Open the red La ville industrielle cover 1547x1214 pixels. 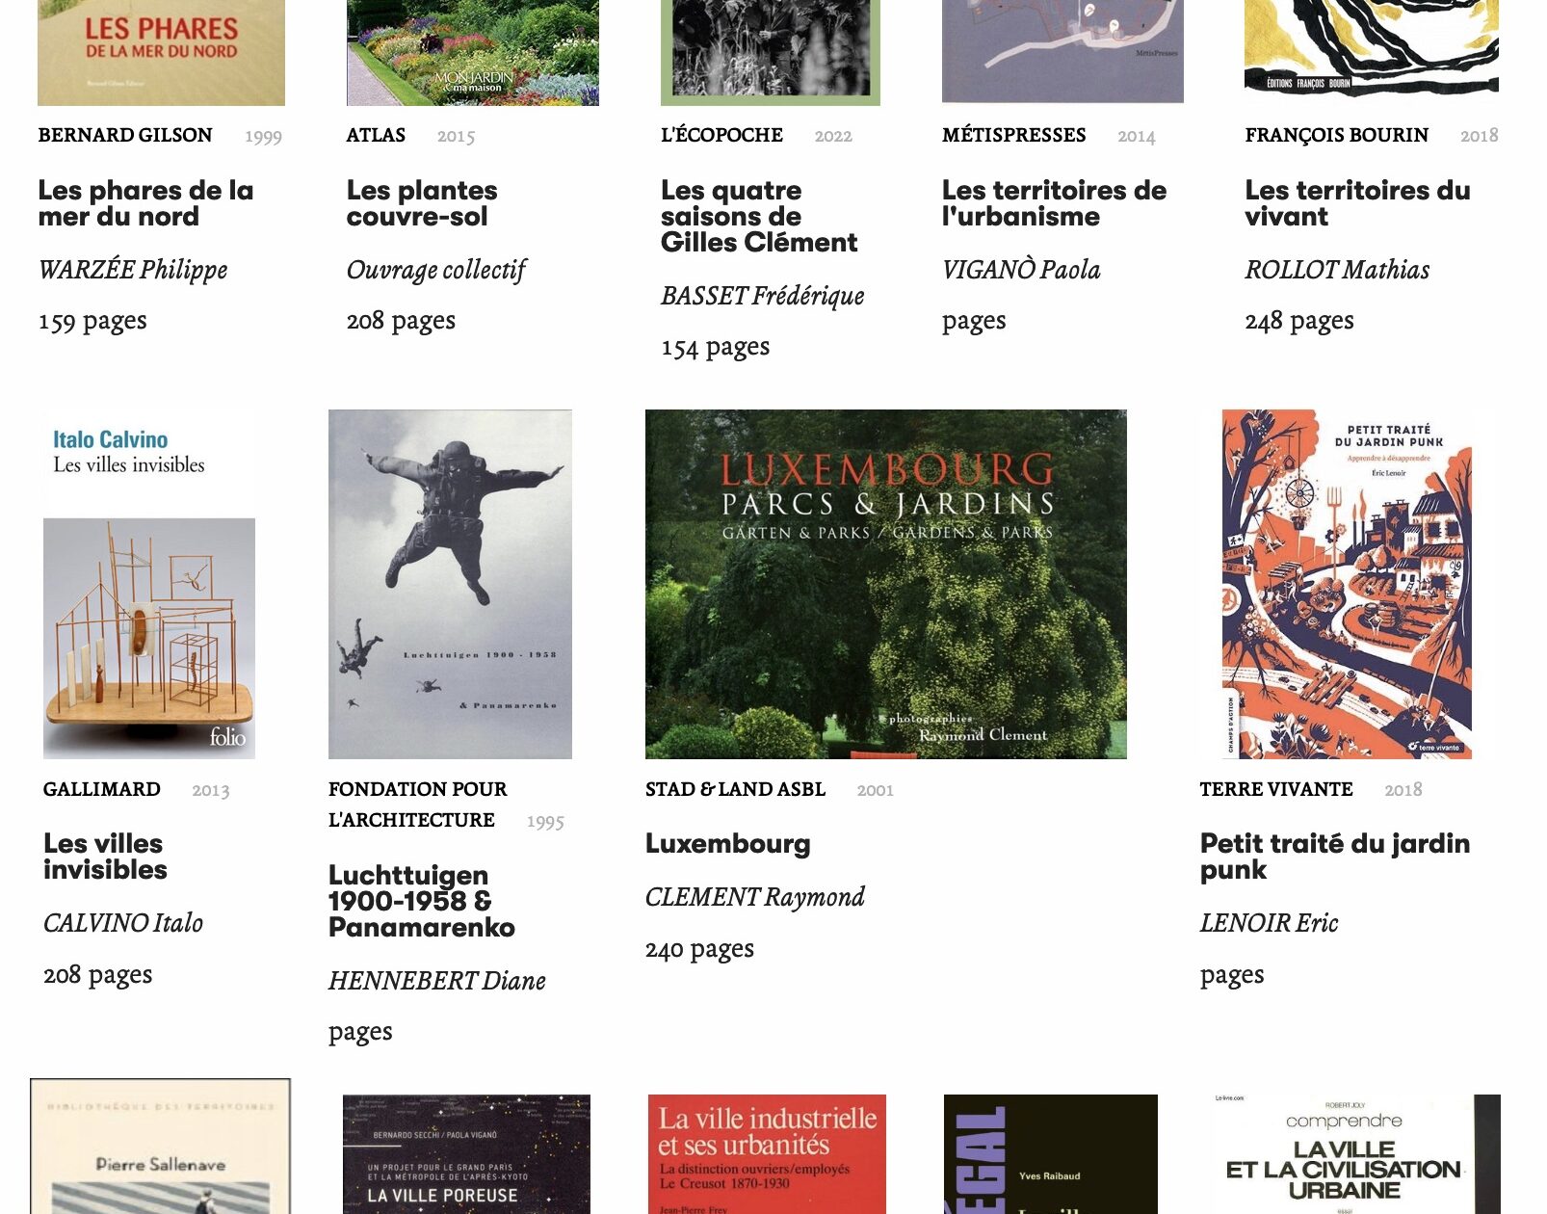pyautogui.click(x=767, y=1154)
